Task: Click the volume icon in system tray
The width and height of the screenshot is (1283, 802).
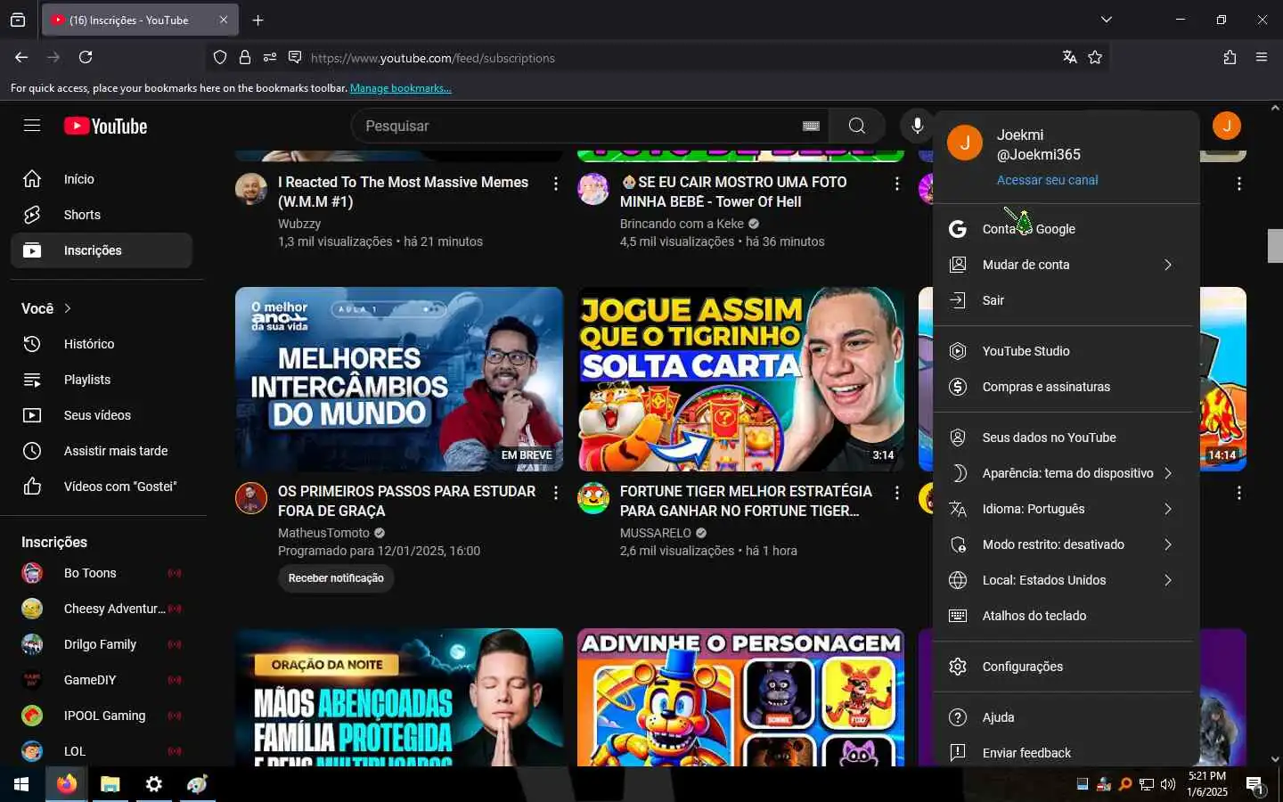Action: (1168, 784)
